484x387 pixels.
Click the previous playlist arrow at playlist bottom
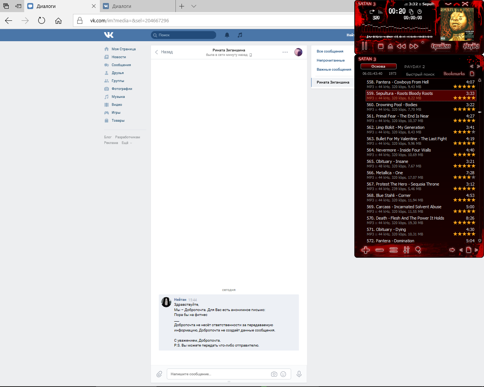pyautogui.click(x=461, y=250)
